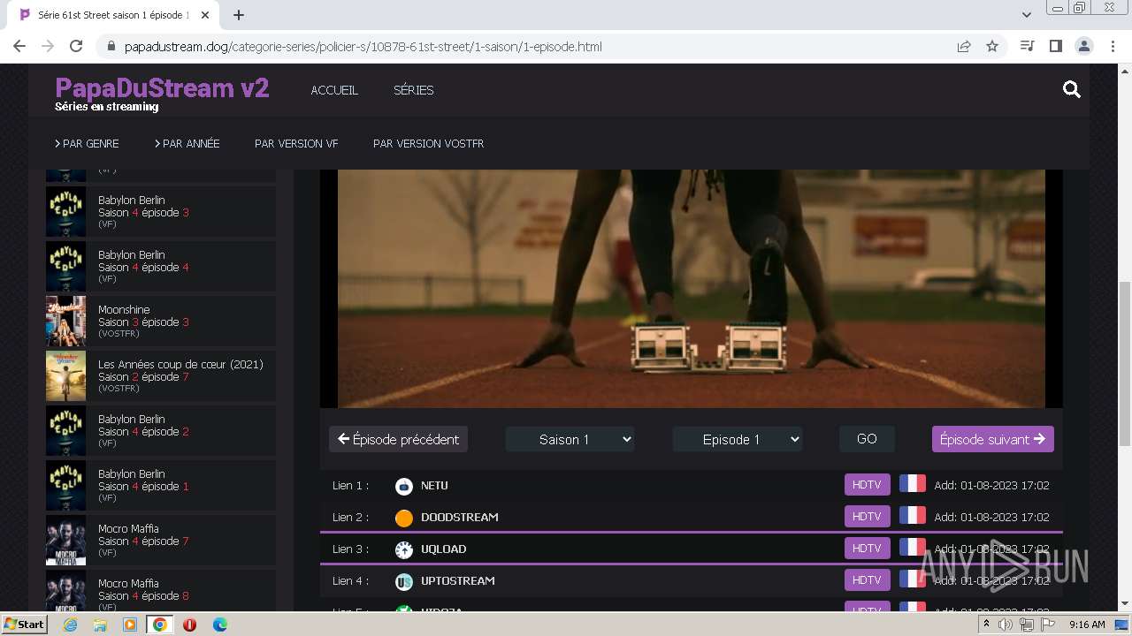
Task: Select UQLOAD link text
Action: click(444, 549)
